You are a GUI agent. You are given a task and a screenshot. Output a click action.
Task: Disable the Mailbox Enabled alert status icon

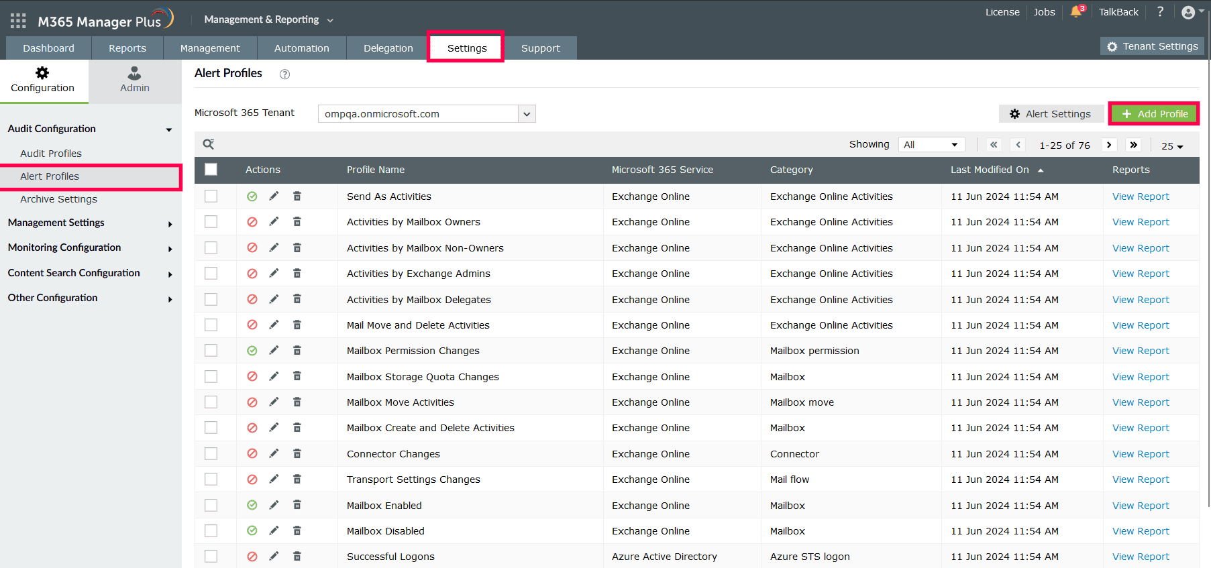252,505
